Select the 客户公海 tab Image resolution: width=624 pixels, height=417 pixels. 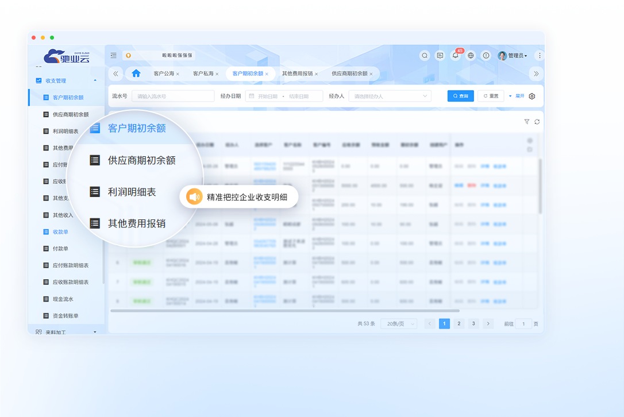tap(163, 74)
